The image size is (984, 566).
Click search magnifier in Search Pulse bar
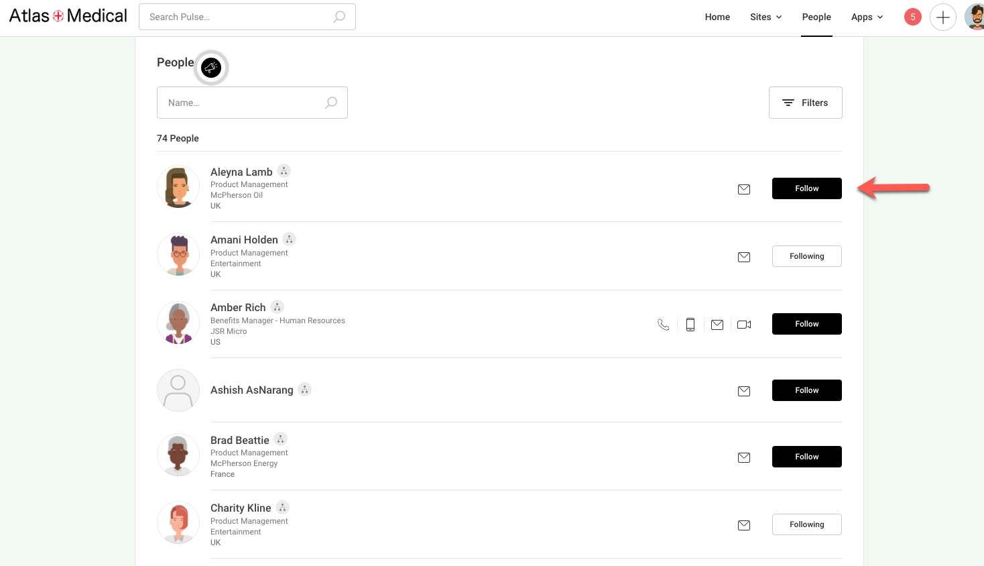click(339, 17)
